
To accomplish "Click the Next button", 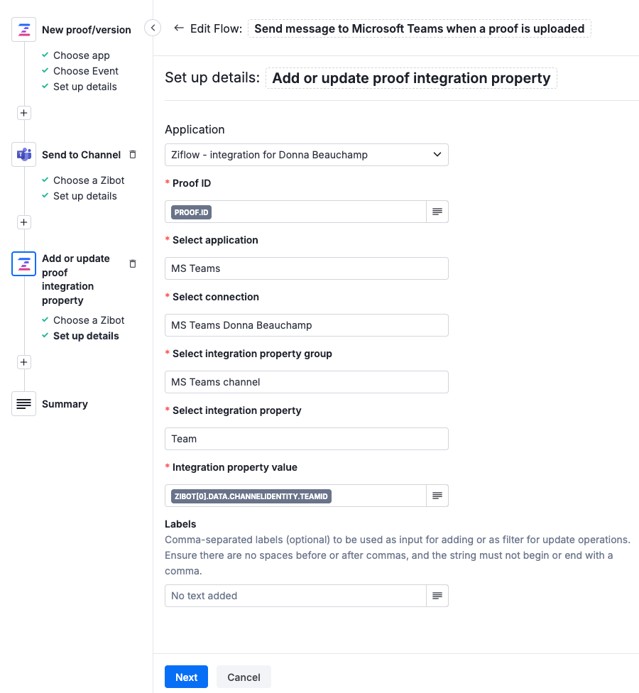I will tap(186, 677).
